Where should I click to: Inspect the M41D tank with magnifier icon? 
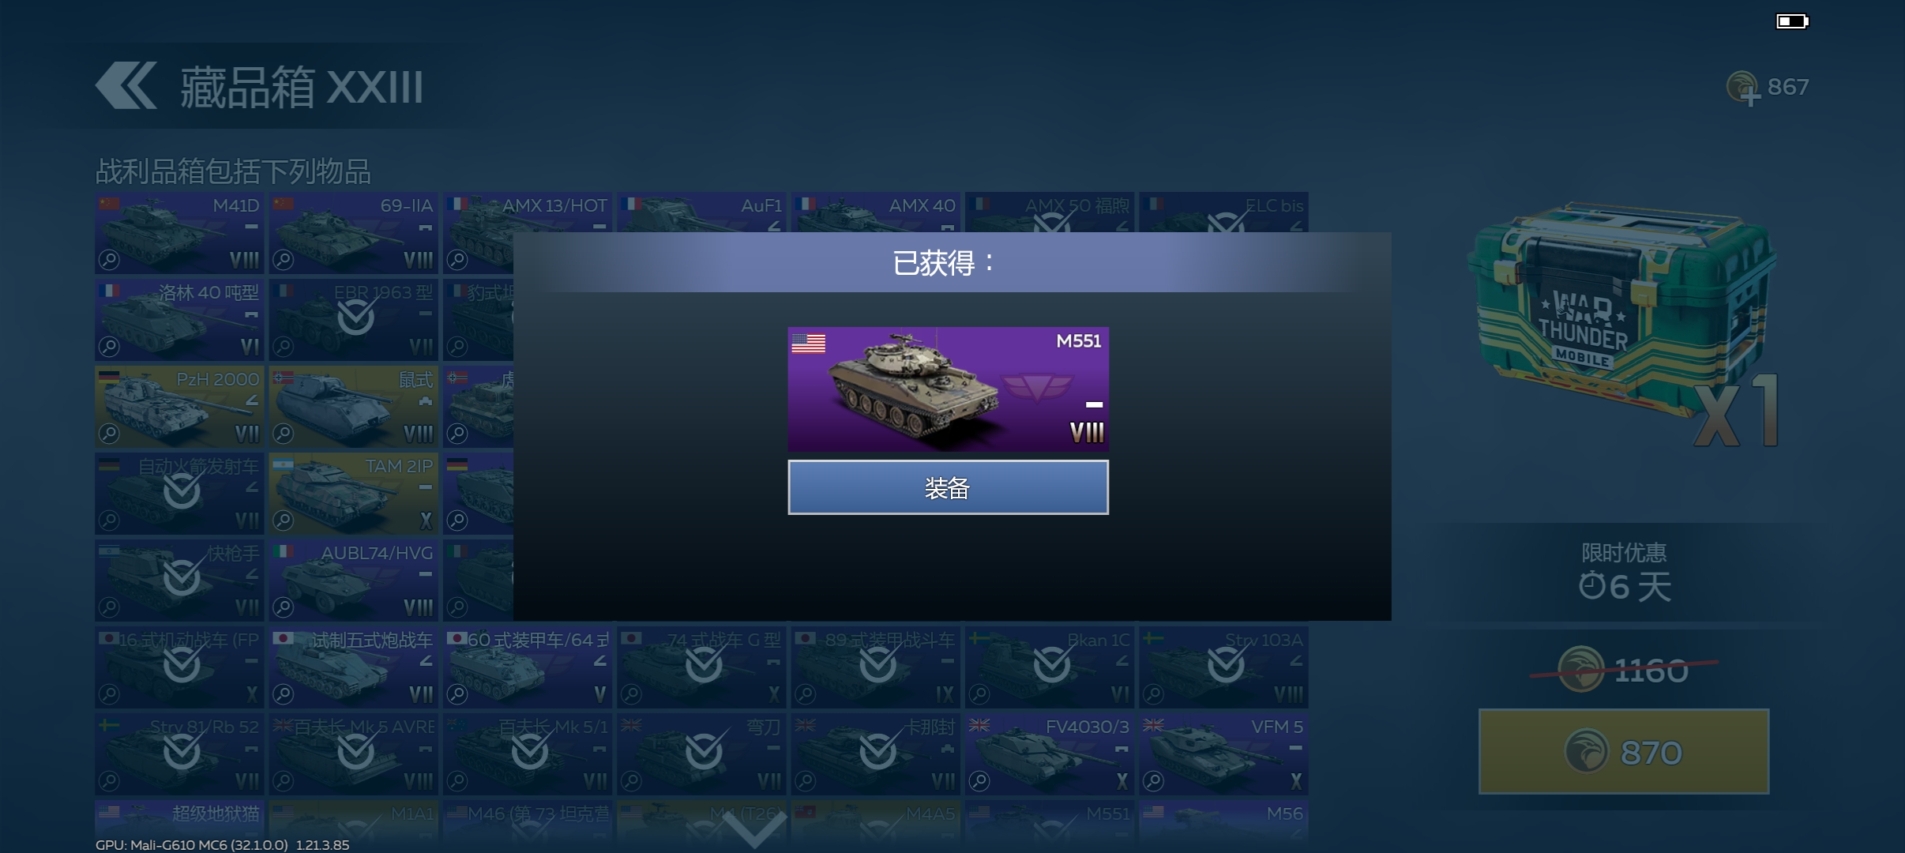click(x=109, y=259)
